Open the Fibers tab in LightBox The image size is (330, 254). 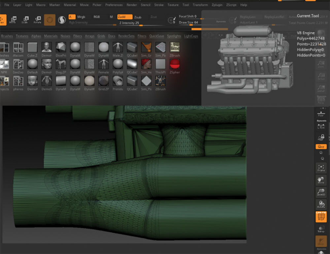[78, 36]
